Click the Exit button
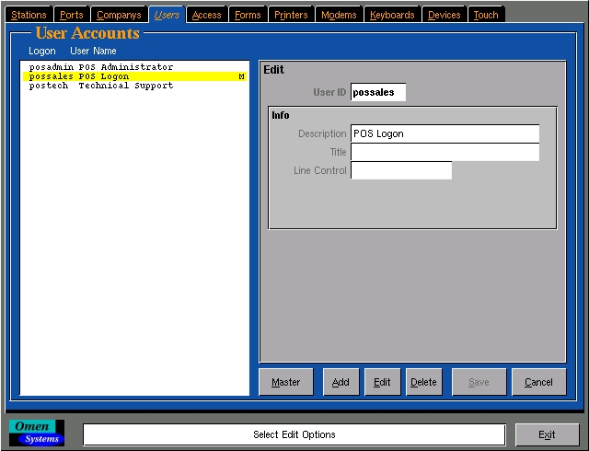The height and width of the screenshot is (451, 589). coord(547,434)
